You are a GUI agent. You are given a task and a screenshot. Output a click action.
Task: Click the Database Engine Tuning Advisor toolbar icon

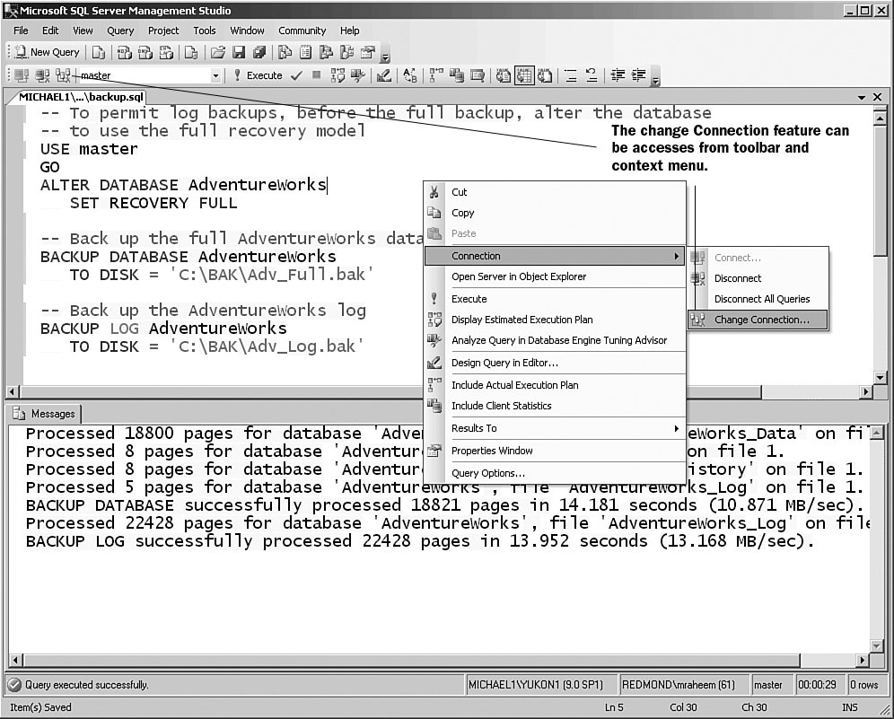(358, 75)
